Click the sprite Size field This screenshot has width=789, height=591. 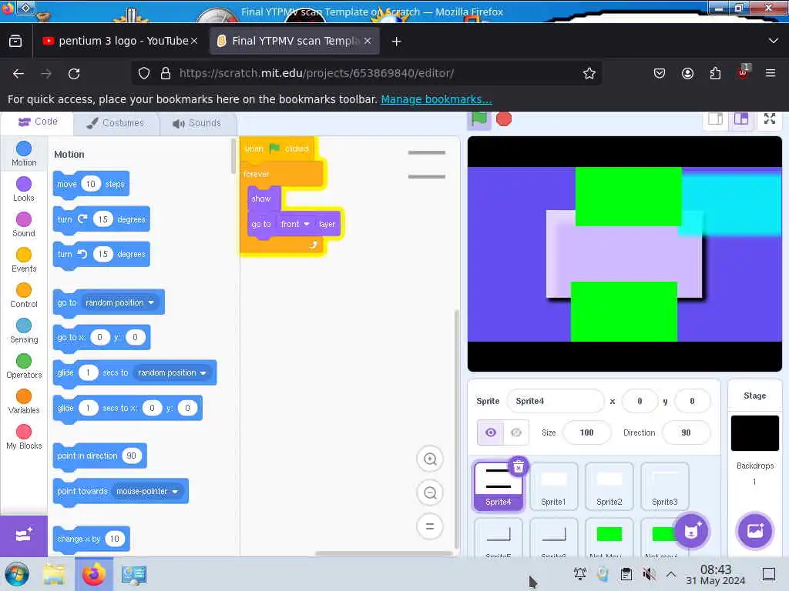tap(586, 432)
